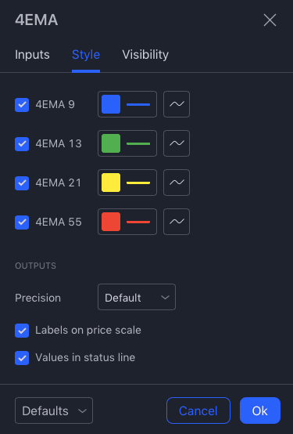Expand the Defaults dropdown
The width and height of the screenshot is (293, 434).
pyautogui.click(x=54, y=410)
